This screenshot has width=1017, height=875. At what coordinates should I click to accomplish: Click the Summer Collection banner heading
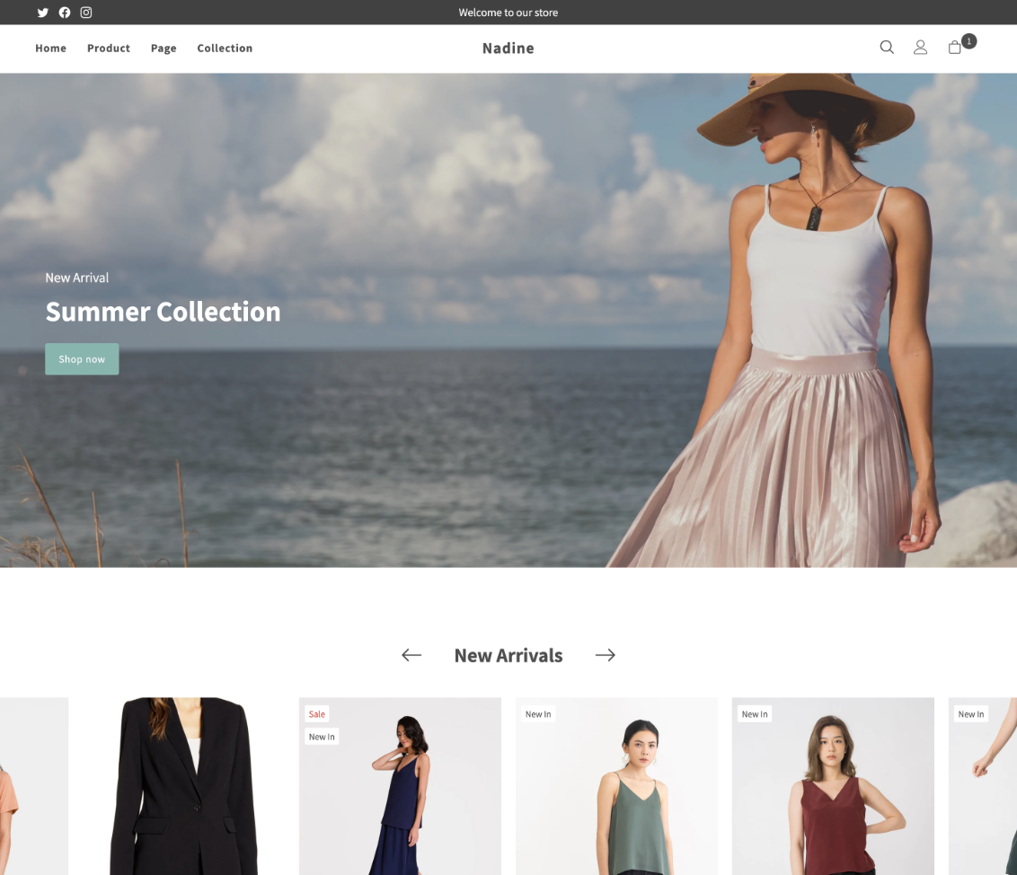(163, 312)
